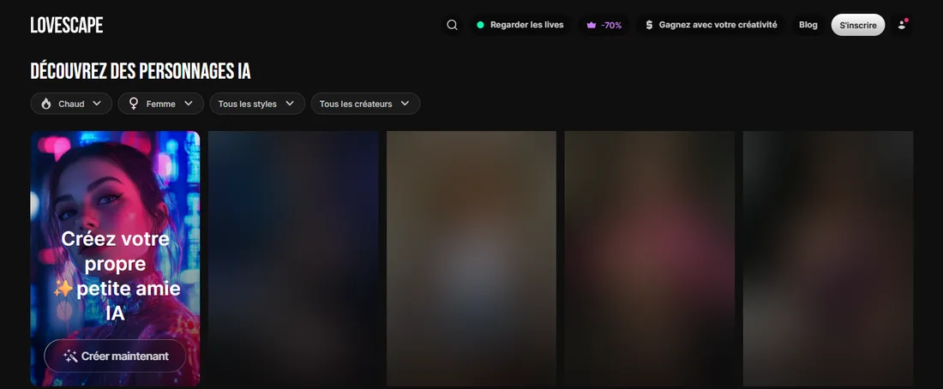The image size is (943, 389).
Task: Open Regarder les lives
Action: point(520,25)
